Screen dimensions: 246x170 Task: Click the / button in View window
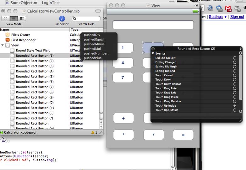154,135
